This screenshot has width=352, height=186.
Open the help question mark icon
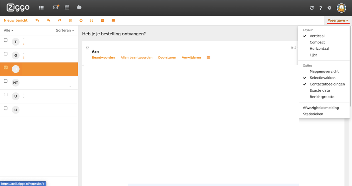pos(321,8)
